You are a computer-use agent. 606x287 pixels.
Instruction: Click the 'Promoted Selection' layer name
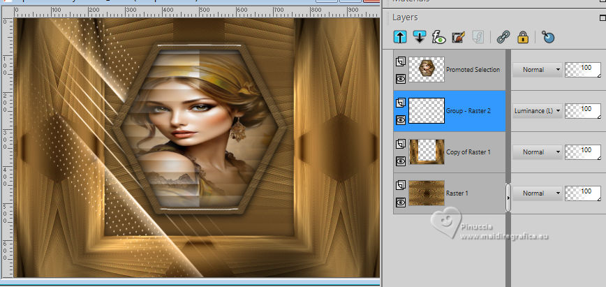473,70
